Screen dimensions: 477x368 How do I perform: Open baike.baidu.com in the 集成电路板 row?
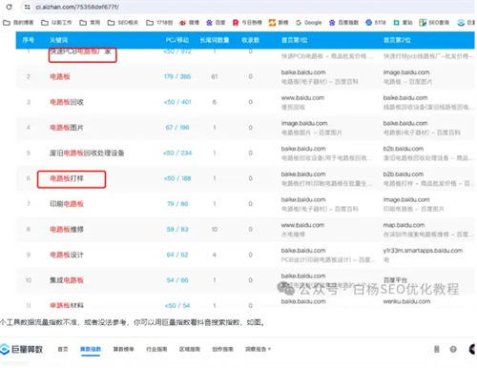pos(303,276)
